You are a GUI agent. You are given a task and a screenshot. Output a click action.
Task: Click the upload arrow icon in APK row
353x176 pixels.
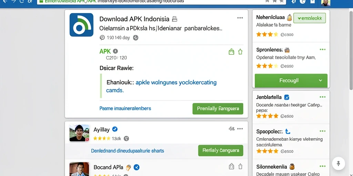pos(240,52)
